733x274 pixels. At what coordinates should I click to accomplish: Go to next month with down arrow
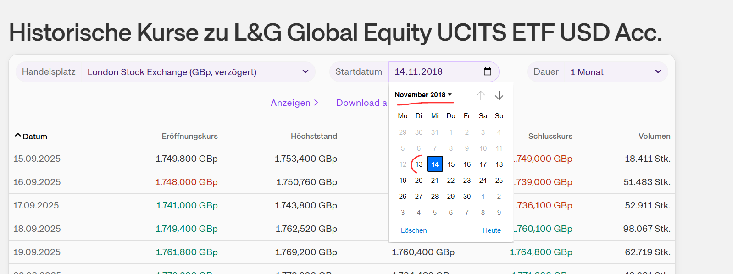pos(499,95)
